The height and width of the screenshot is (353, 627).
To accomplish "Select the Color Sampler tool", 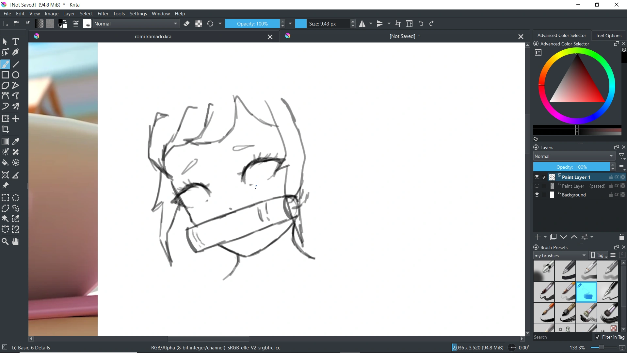I will (15, 142).
